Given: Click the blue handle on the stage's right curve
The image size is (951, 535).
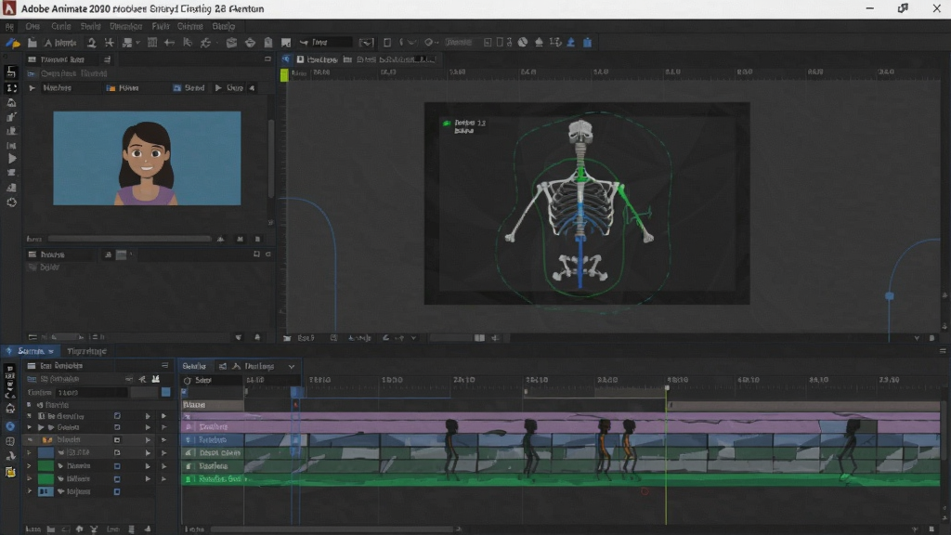Looking at the screenshot, I should point(889,296).
